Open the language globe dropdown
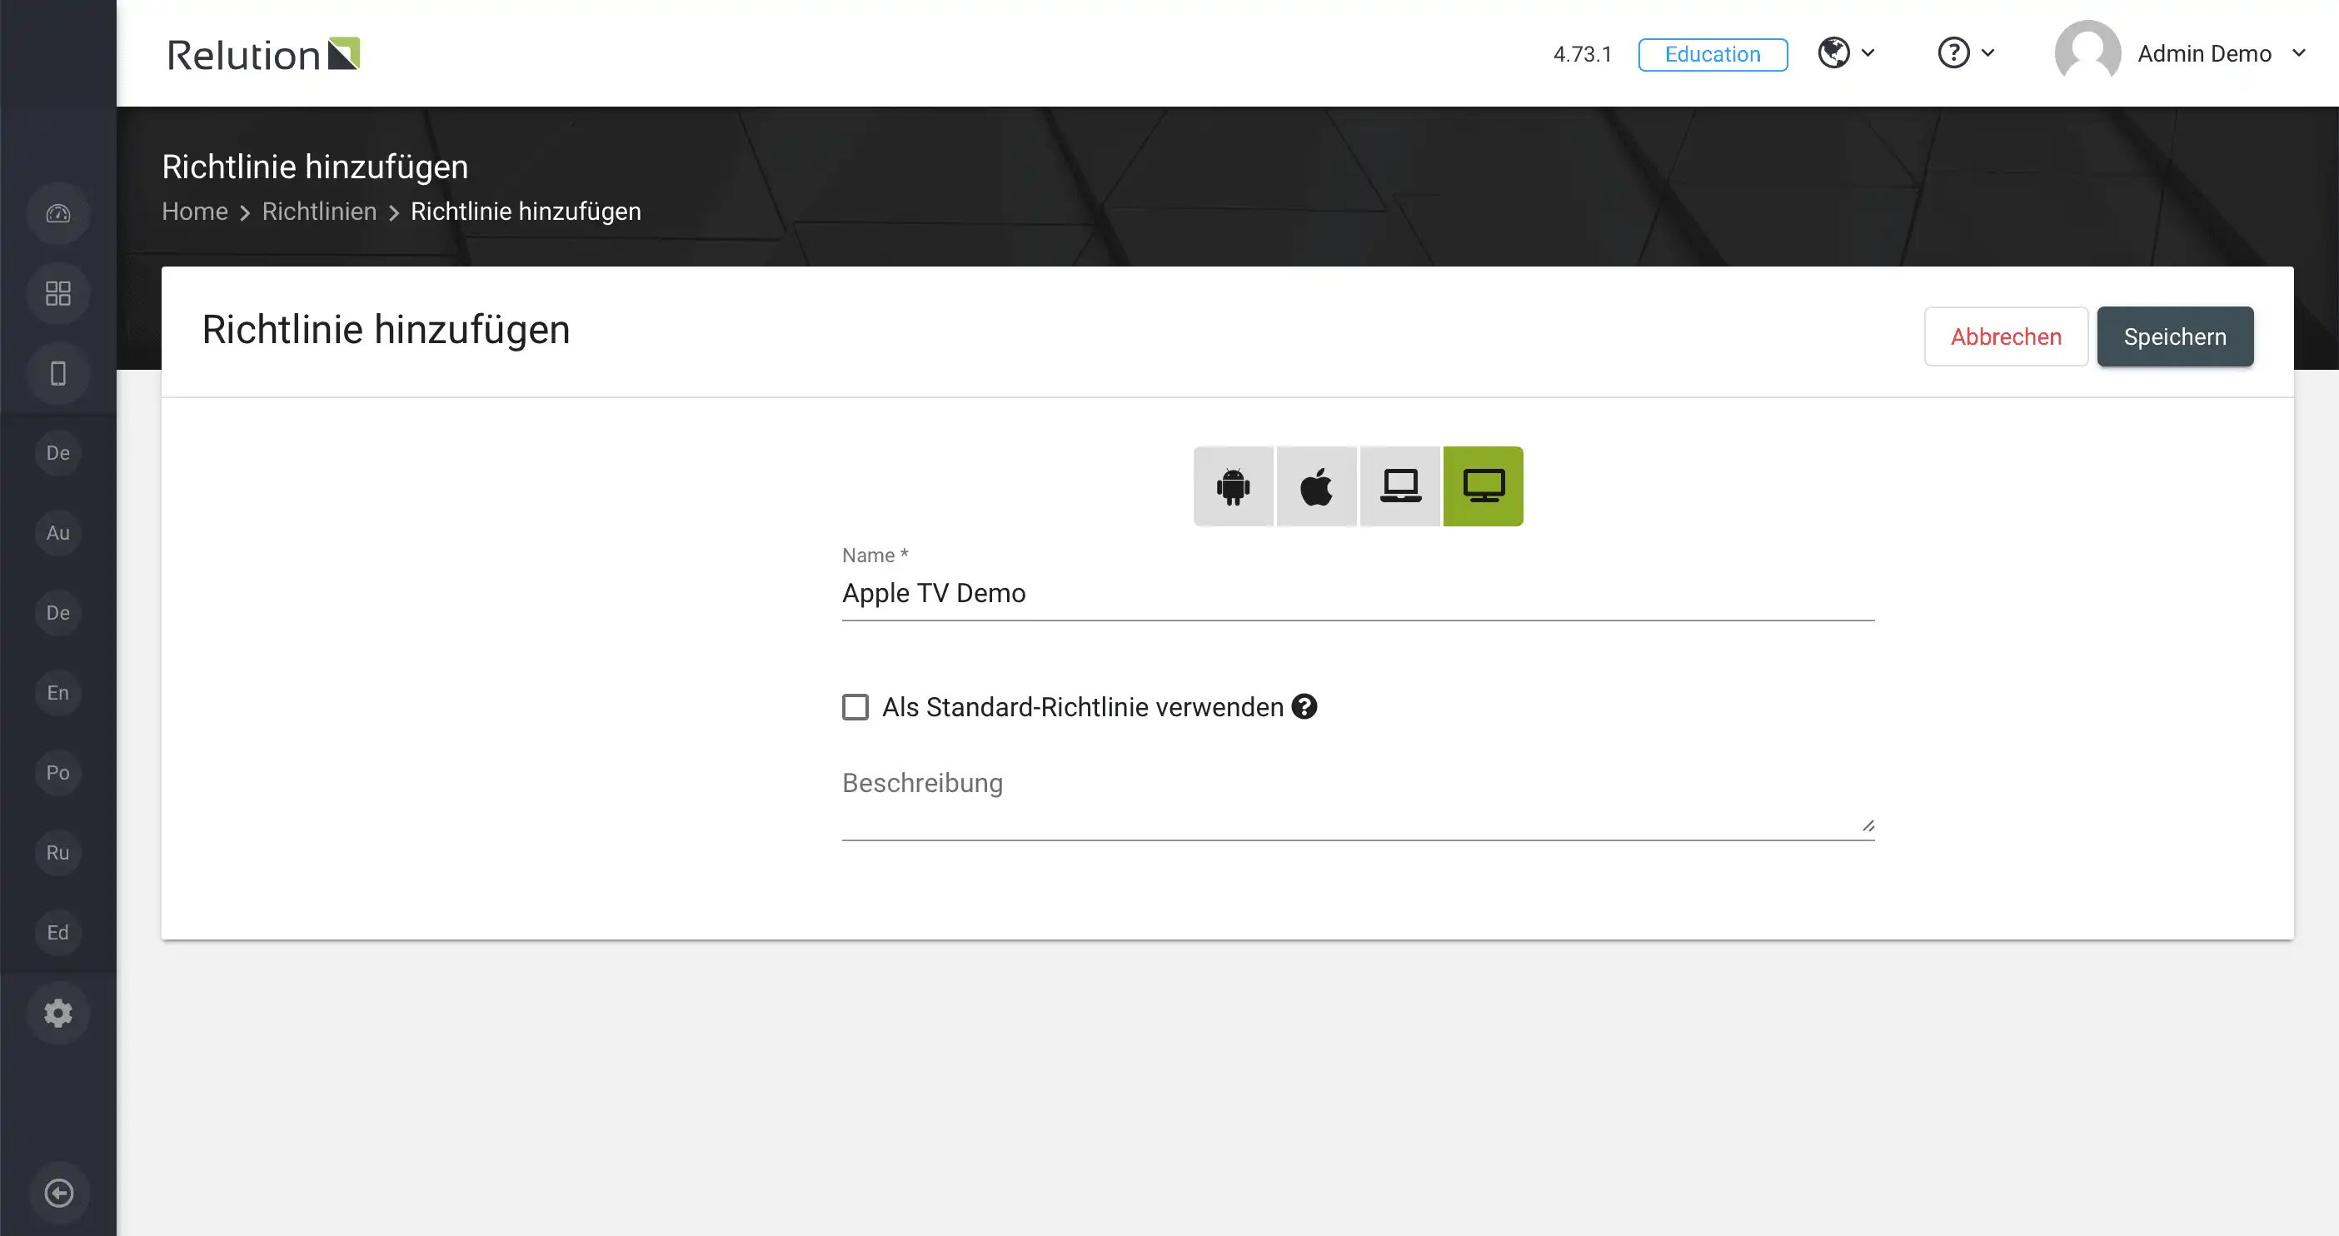Viewport: 2339px width, 1236px height. click(1846, 52)
